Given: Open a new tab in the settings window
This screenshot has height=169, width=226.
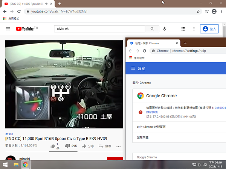Looking at the screenshot, I should [x=185, y=43].
